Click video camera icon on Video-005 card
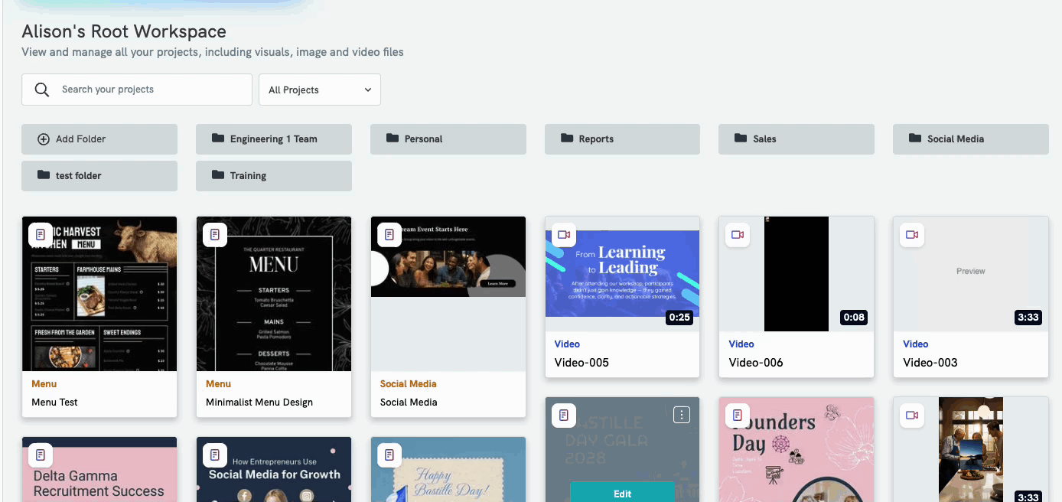The height and width of the screenshot is (502, 1062). click(564, 234)
